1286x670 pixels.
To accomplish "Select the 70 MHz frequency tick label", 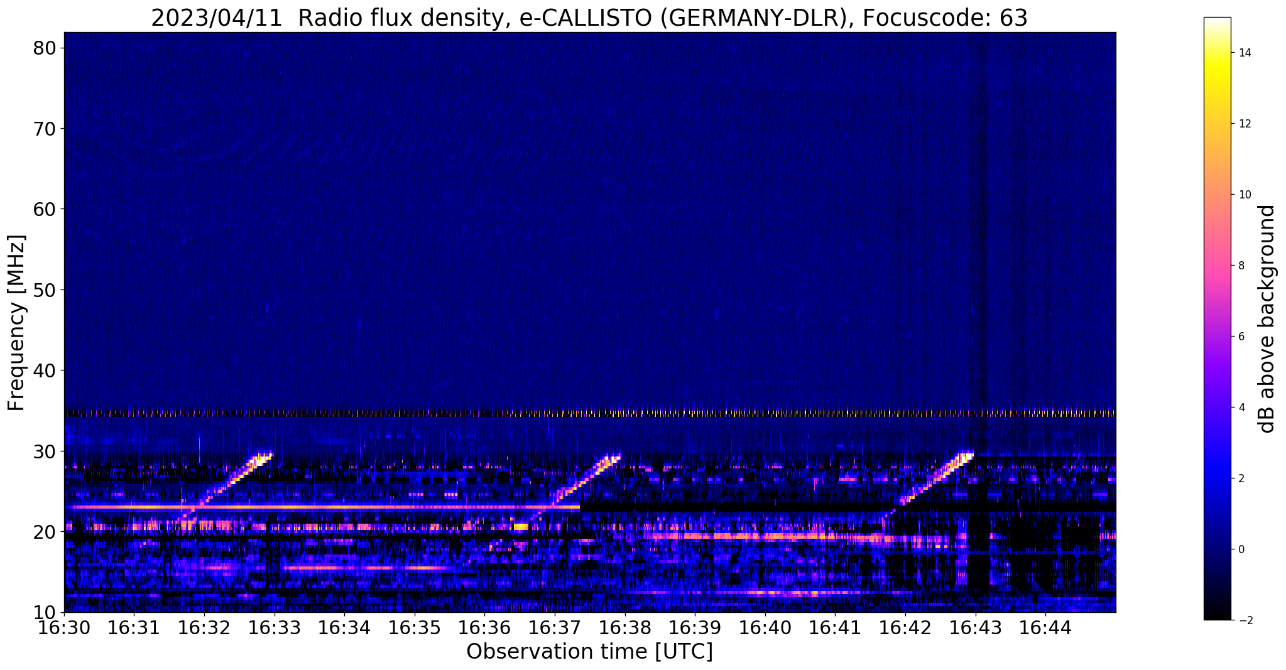I will point(45,129).
